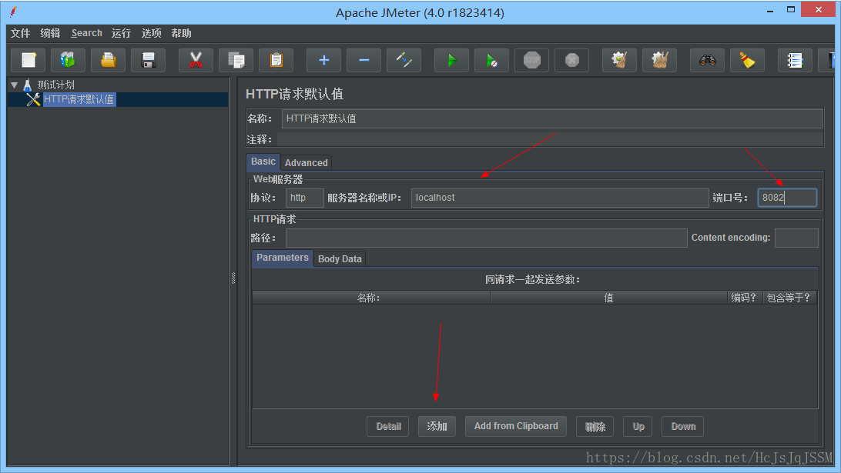The width and height of the screenshot is (841, 473).
Task: Click the panel splitter handle
Action: tap(233, 278)
